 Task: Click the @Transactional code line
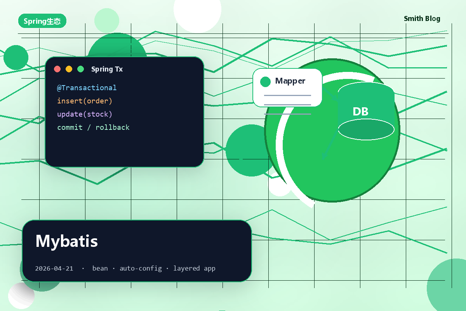pos(87,88)
